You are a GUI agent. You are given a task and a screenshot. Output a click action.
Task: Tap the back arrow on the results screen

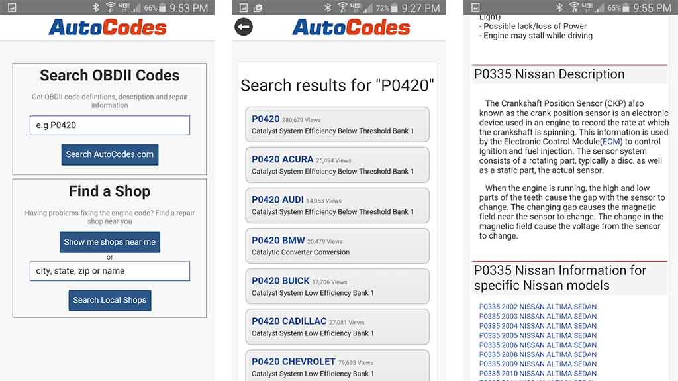tap(244, 27)
